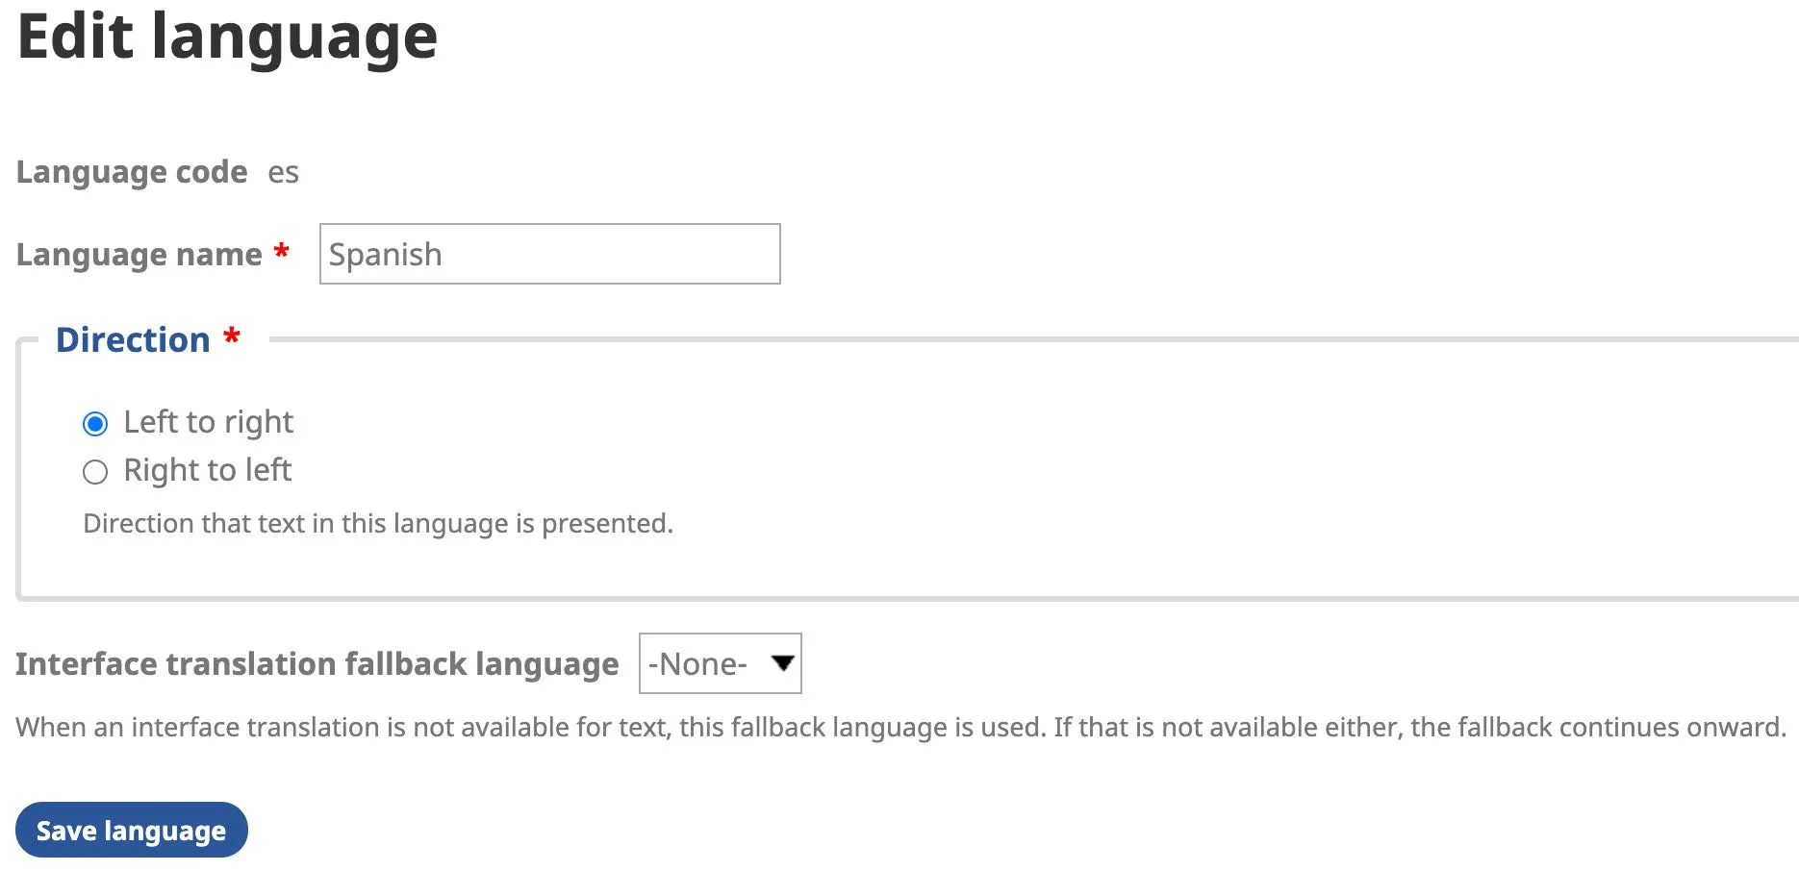Click the "Language name" field label
Image resolution: width=1799 pixels, height=871 pixels.
click(x=139, y=255)
